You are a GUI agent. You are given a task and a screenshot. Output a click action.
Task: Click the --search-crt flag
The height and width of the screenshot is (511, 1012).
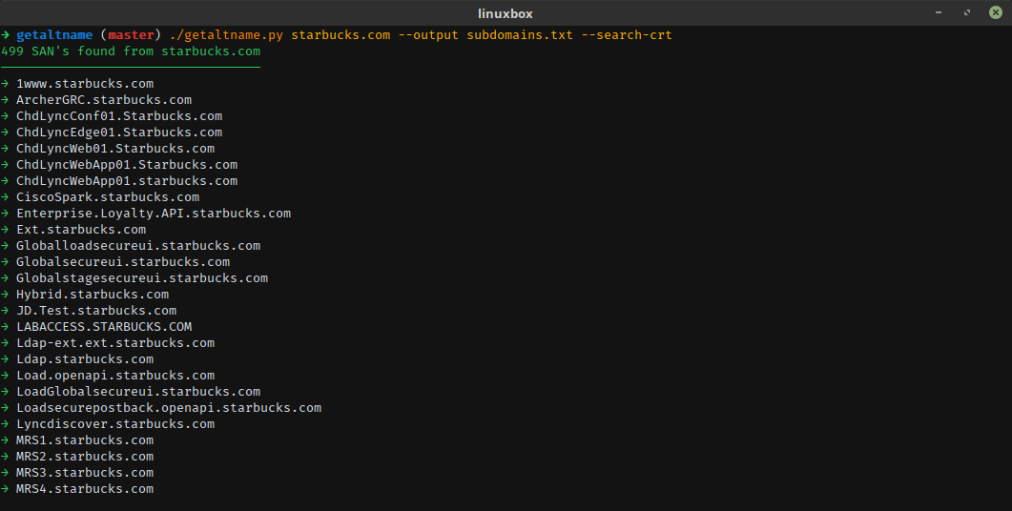coord(627,35)
